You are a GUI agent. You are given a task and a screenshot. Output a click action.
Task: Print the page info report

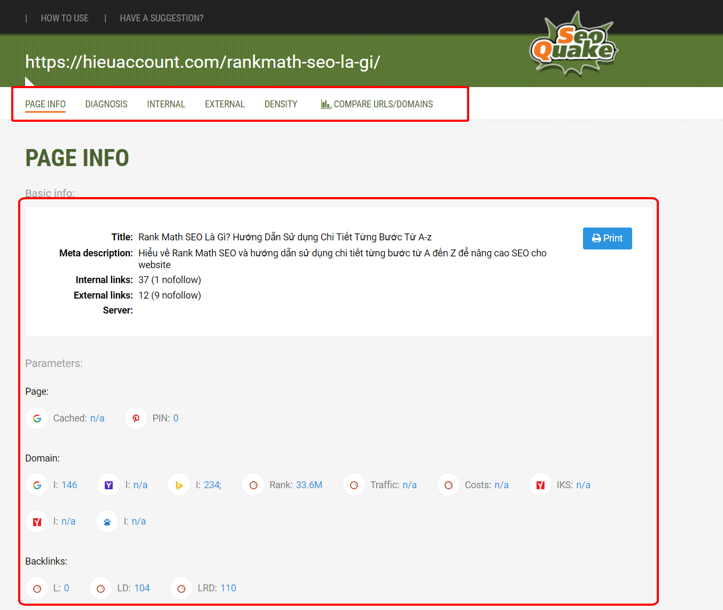click(608, 238)
